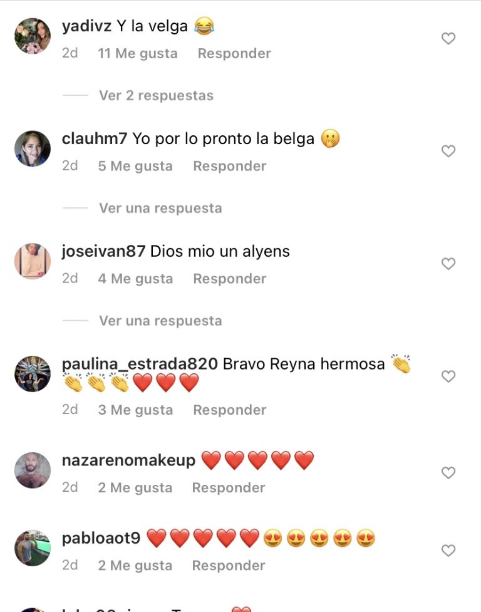Open the username link paulina_estrada820

140,364
